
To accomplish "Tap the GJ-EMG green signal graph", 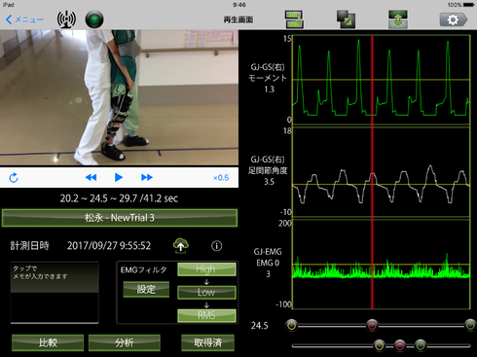I will coord(382,265).
